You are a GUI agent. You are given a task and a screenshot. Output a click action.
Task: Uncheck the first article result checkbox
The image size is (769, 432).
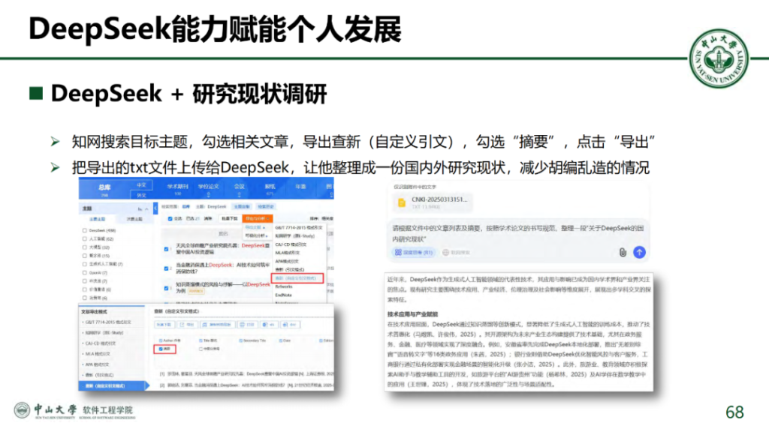(x=166, y=249)
